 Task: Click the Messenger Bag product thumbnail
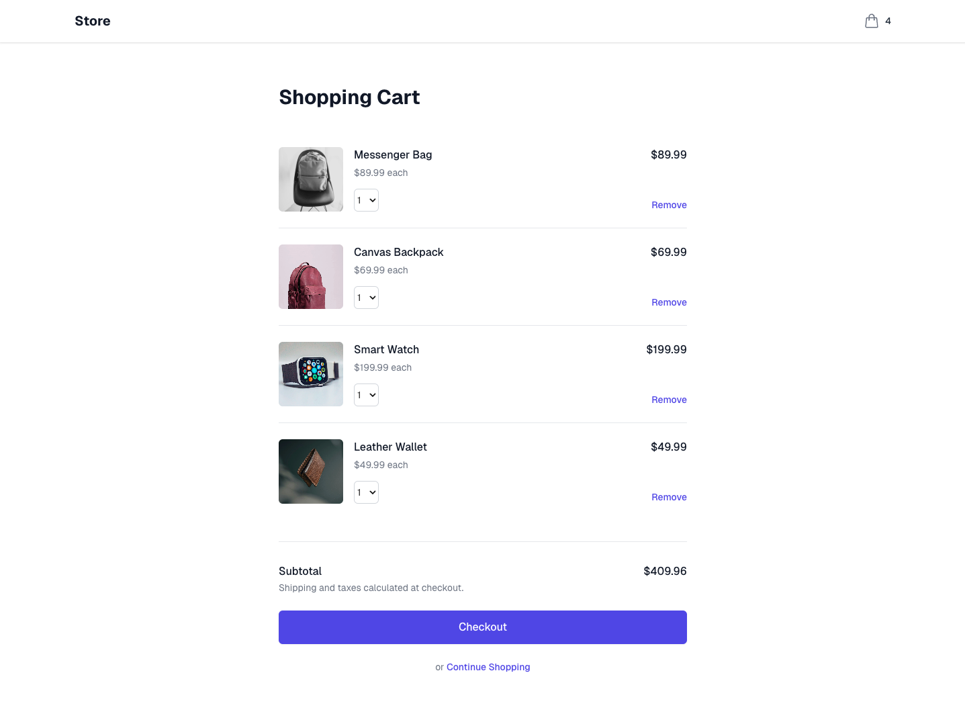coord(311,179)
